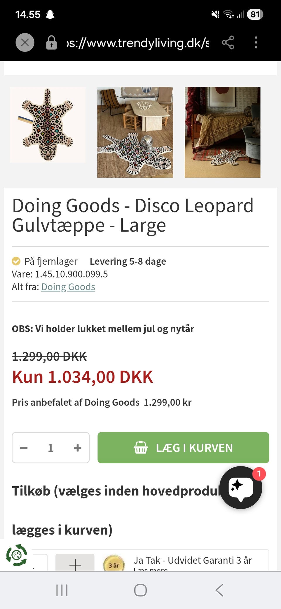Add the 3-year warranty with plus button
Image resolution: width=281 pixels, height=609 pixels.
[x=75, y=564]
